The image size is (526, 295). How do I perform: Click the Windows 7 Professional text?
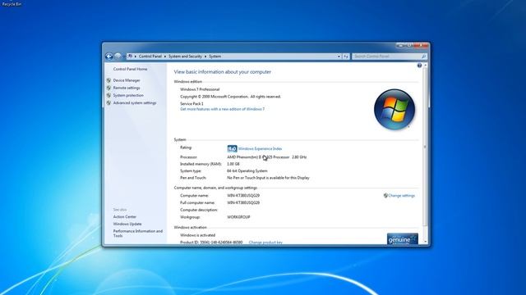click(200, 89)
